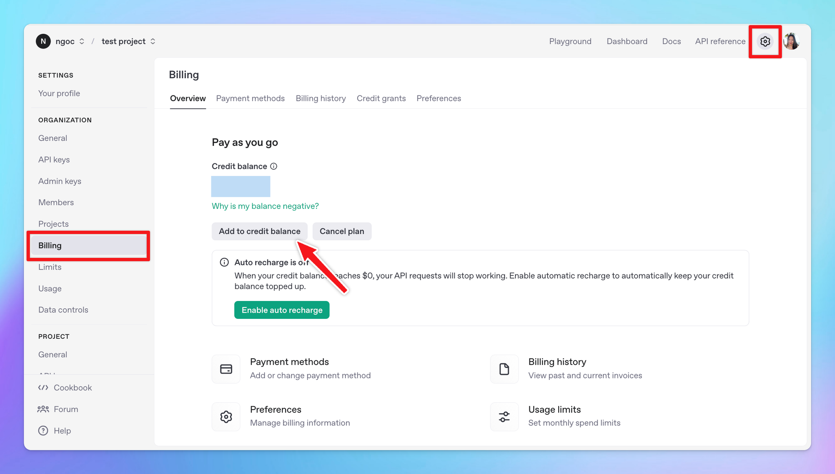This screenshot has height=474, width=835.
Task: Click the credit balance info icon
Action: (x=274, y=166)
